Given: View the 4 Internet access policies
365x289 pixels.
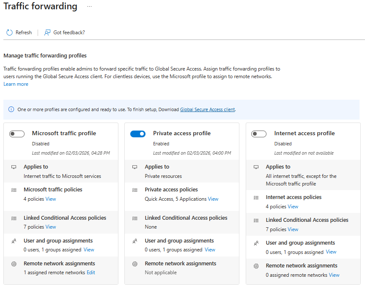Looking at the screenshot, I should 293,207.
